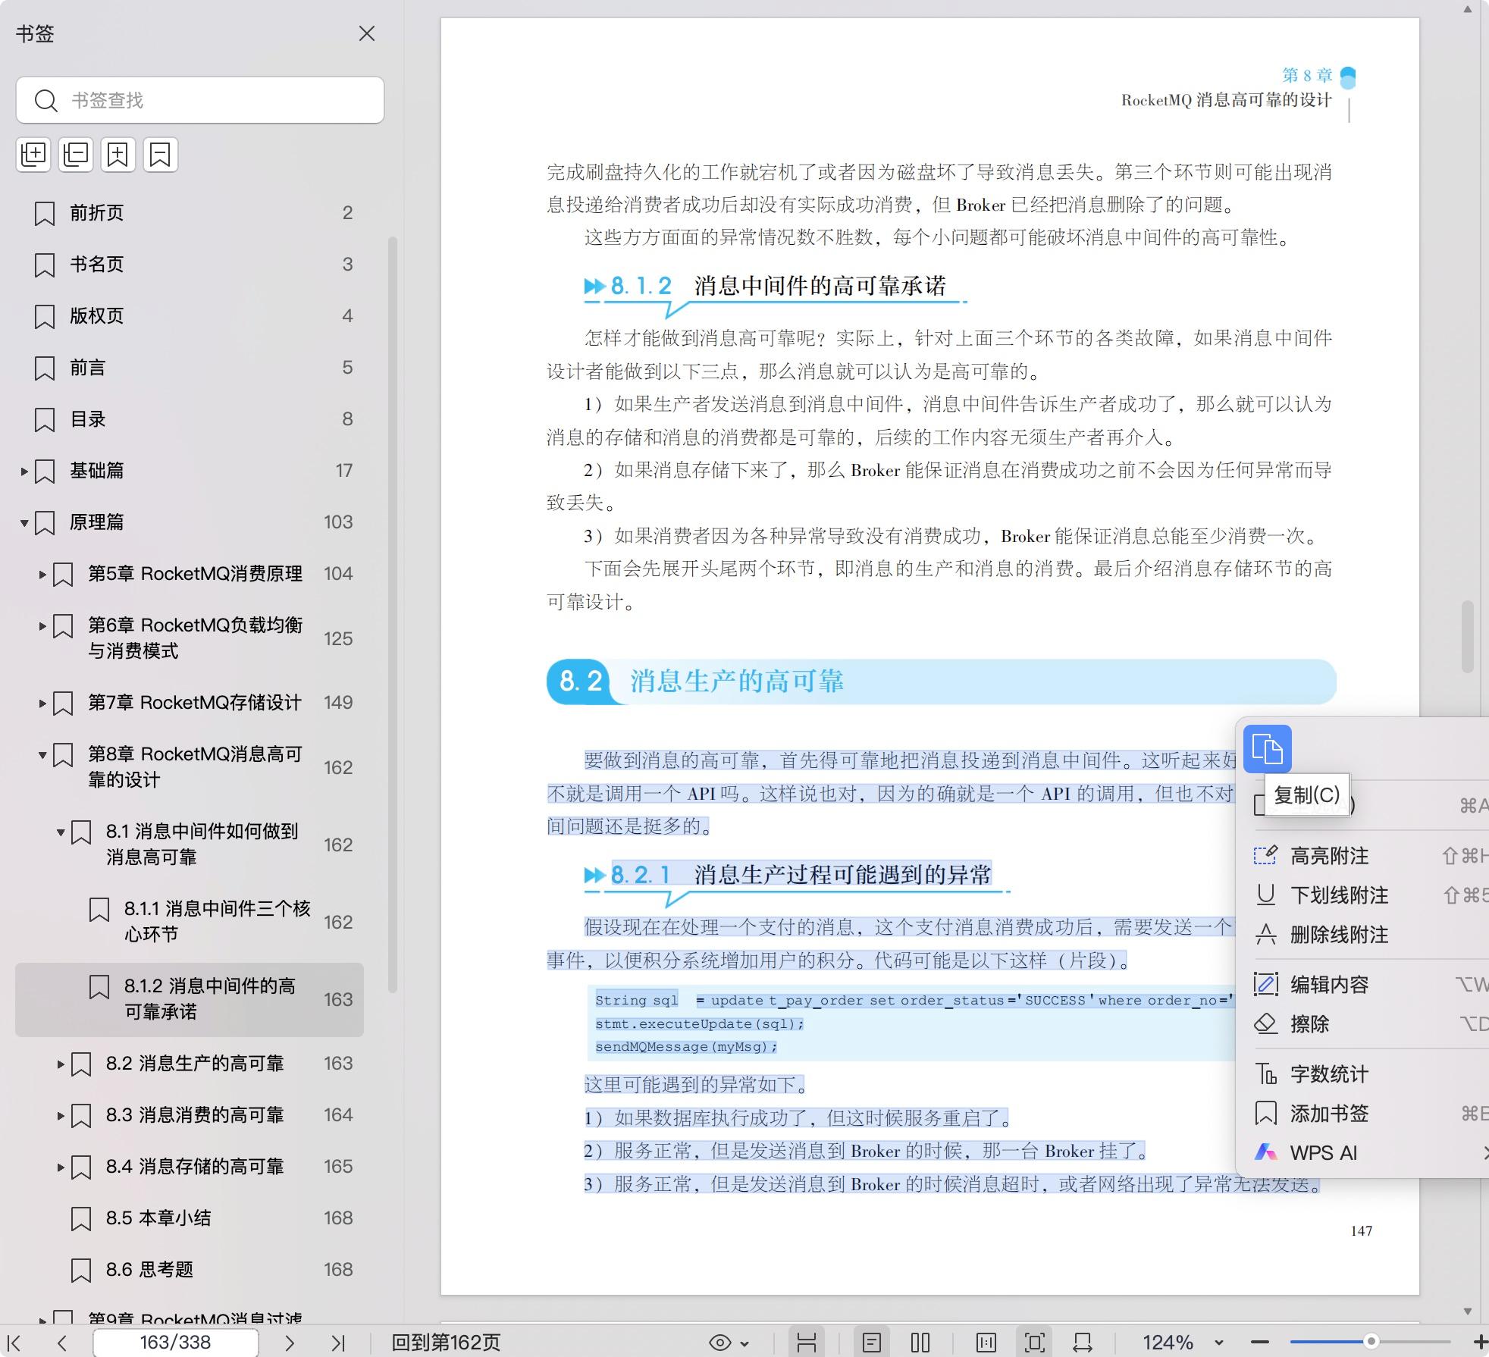This screenshot has height=1357, width=1489.
Task: Expand 第6章 RocketMQ负载均衡与消费模式
Action: 42,626
